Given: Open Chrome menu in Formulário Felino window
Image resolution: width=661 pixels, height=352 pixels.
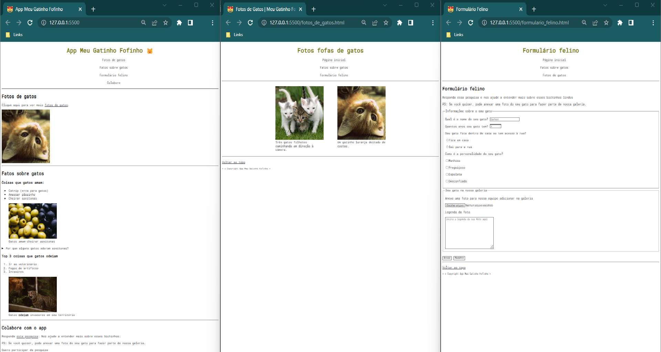Looking at the screenshot, I should (653, 23).
